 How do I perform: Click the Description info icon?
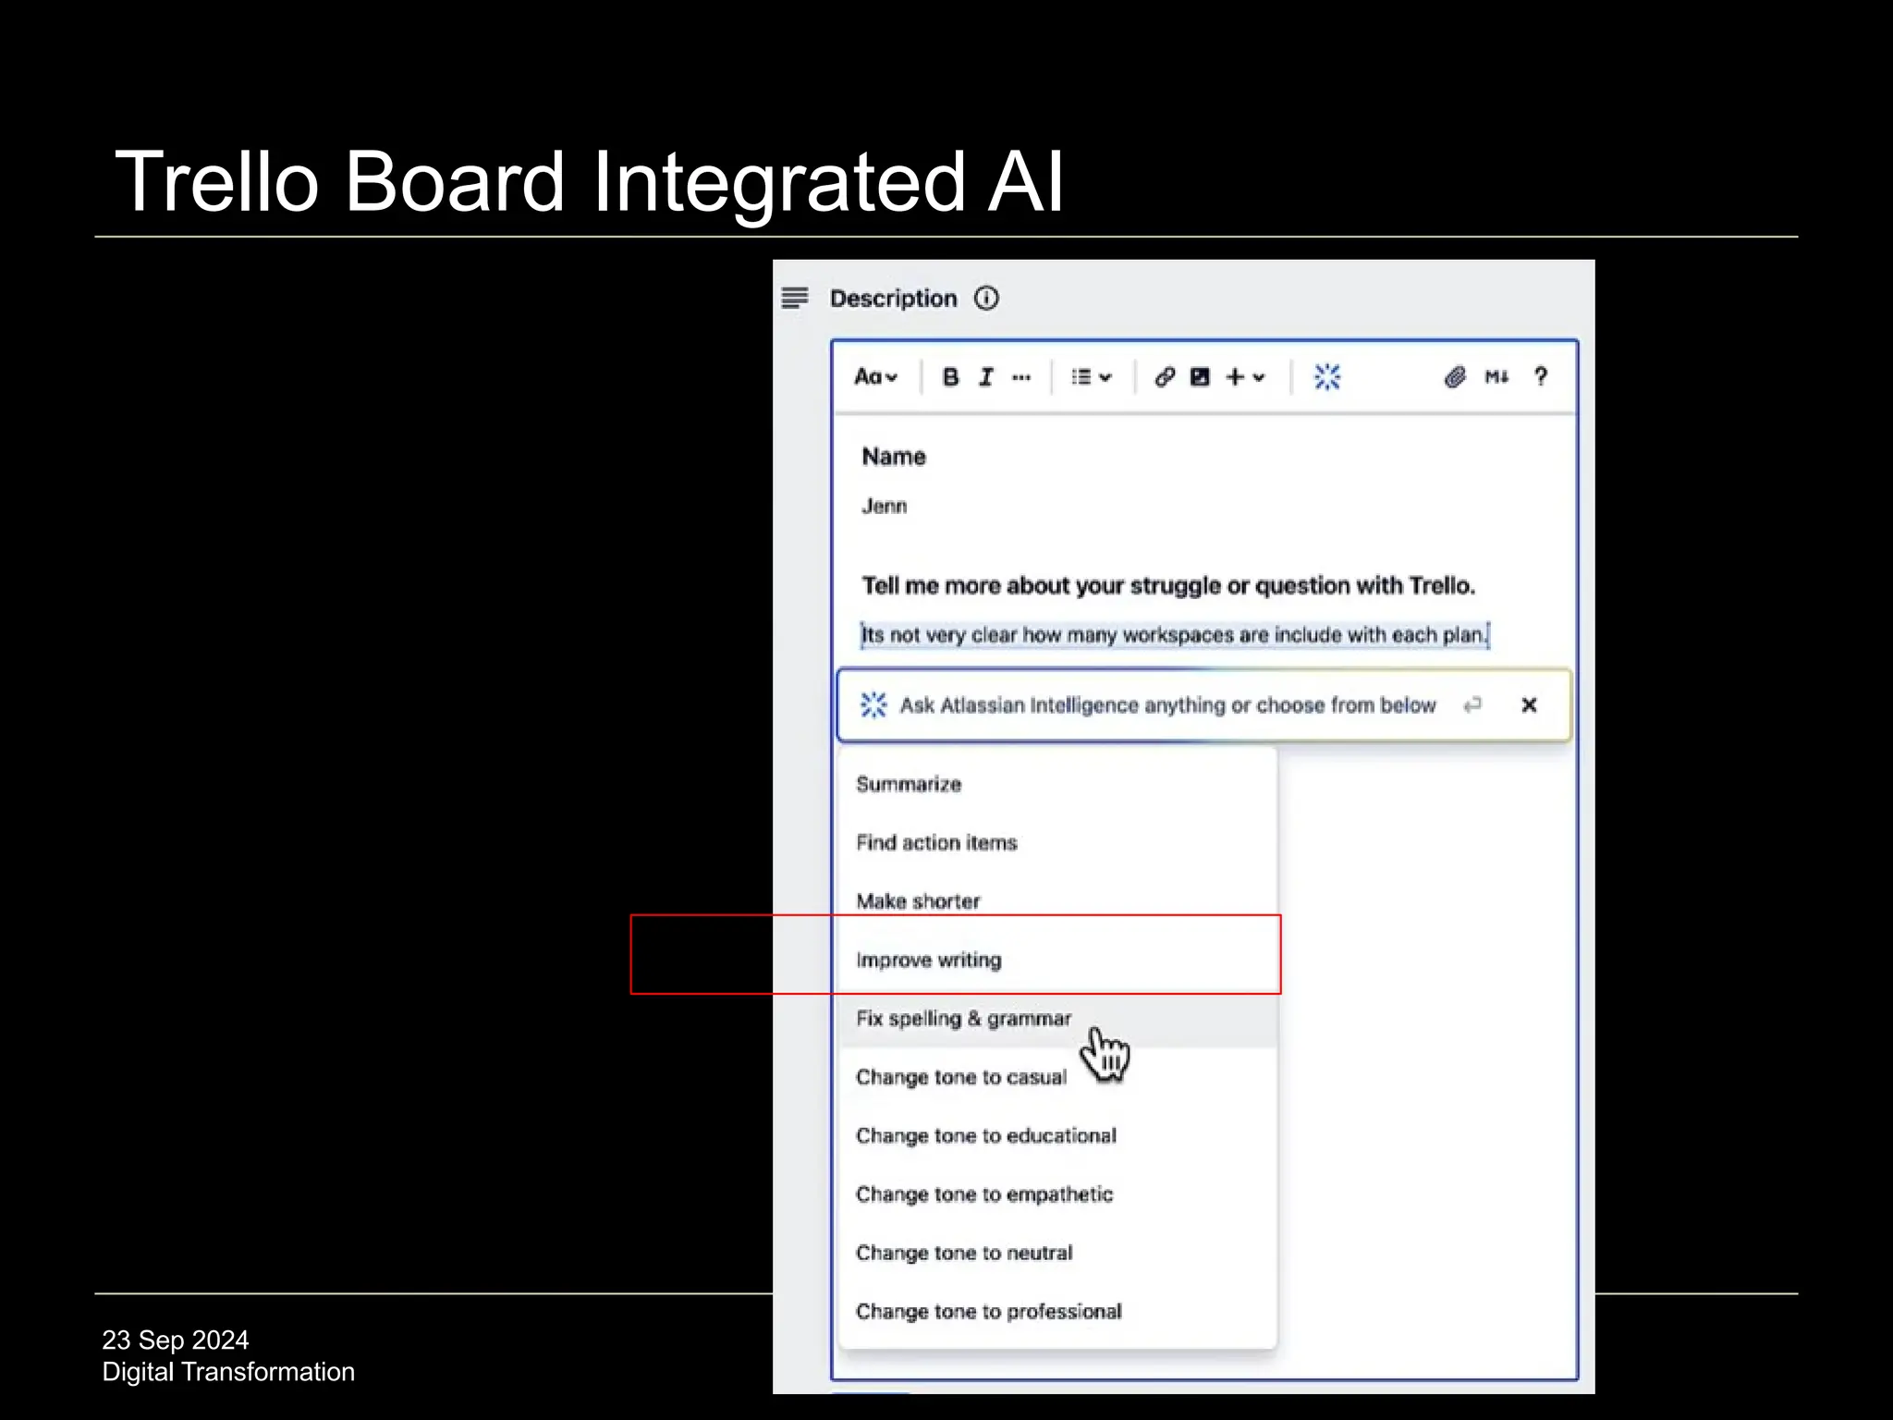pos(986,299)
